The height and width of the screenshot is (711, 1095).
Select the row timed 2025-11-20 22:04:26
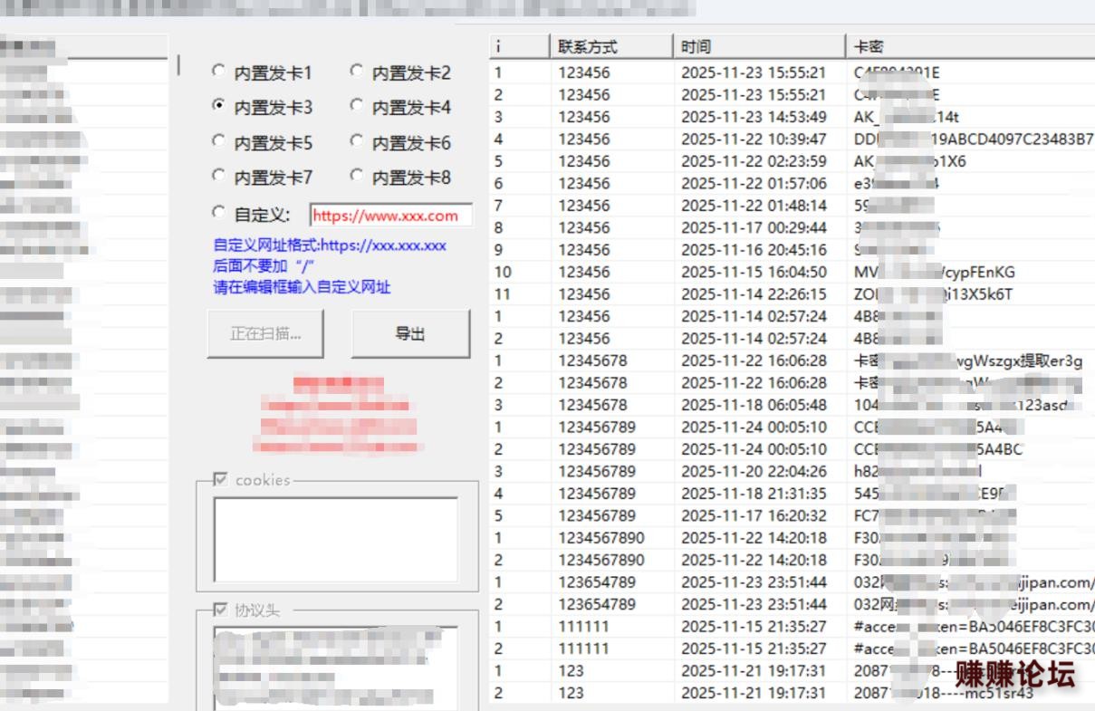[x=754, y=472]
